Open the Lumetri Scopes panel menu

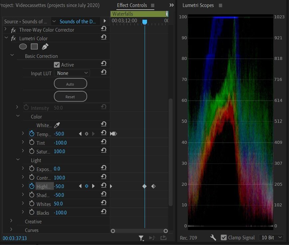(220, 6)
